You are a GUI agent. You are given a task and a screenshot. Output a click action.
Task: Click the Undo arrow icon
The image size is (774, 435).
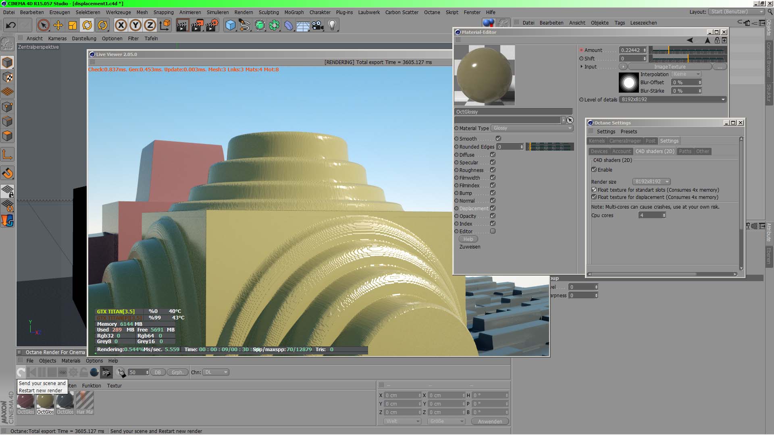10,25
